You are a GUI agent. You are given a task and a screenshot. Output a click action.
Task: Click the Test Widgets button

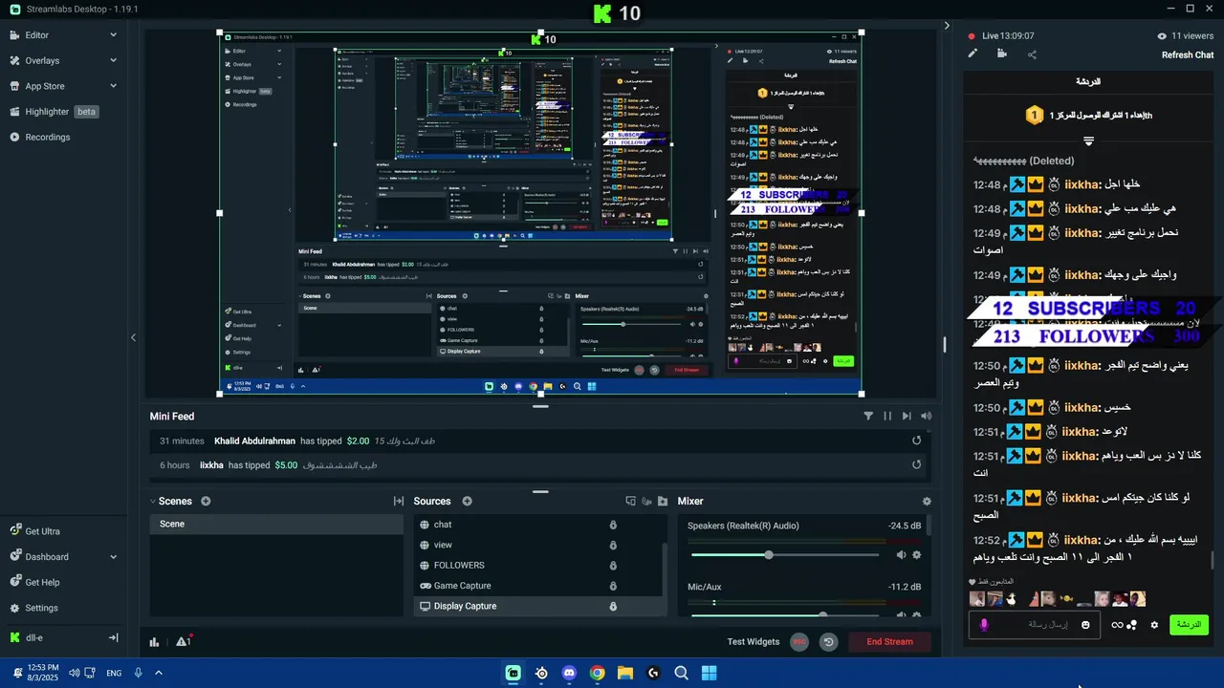pyautogui.click(x=754, y=642)
